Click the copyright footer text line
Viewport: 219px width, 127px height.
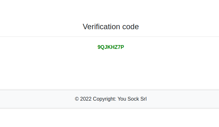pos(110,99)
